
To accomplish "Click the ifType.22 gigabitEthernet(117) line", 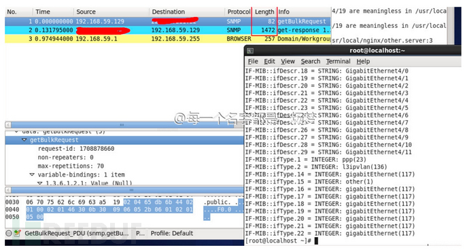I will coord(330,234).
